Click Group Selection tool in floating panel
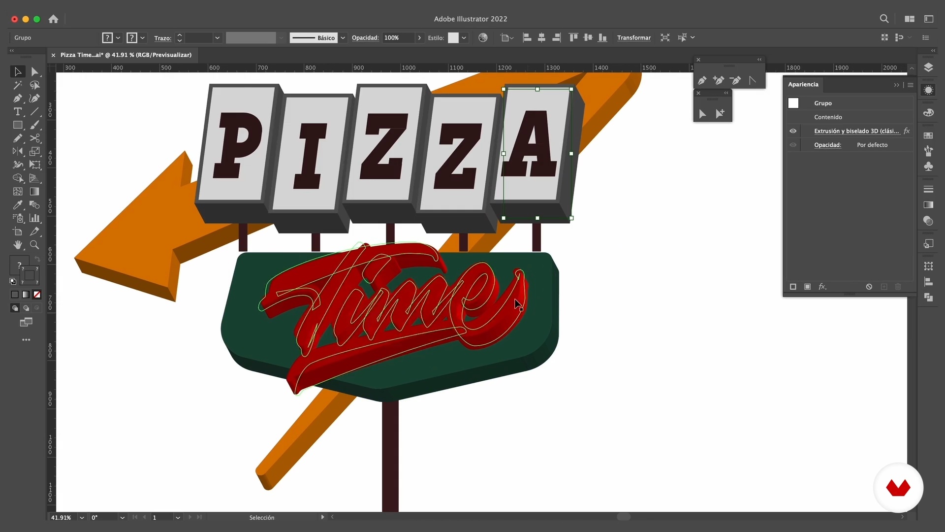This screenshot has width=945, height=532. (x=720, y=114)
